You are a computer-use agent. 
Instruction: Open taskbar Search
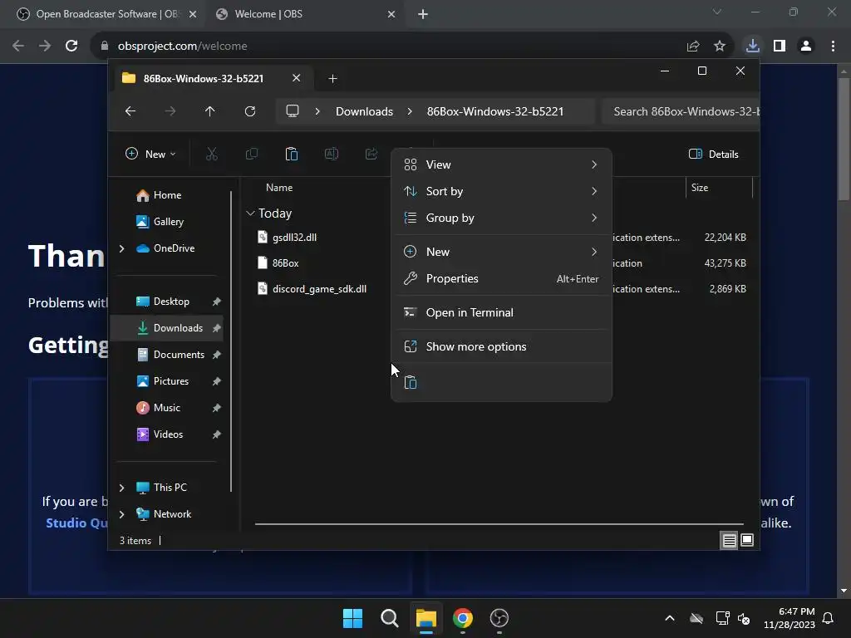(x=389, y=618)
